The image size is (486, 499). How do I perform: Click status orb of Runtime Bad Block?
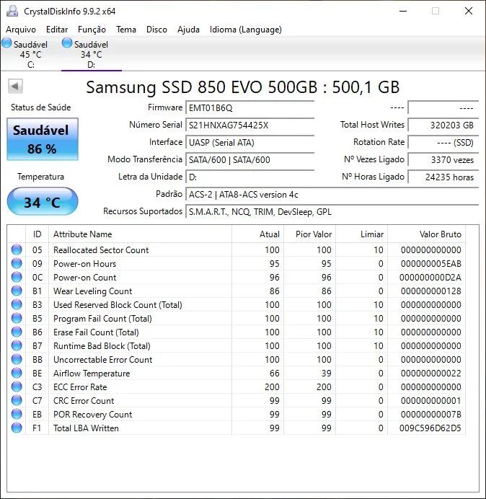point(17,345)
